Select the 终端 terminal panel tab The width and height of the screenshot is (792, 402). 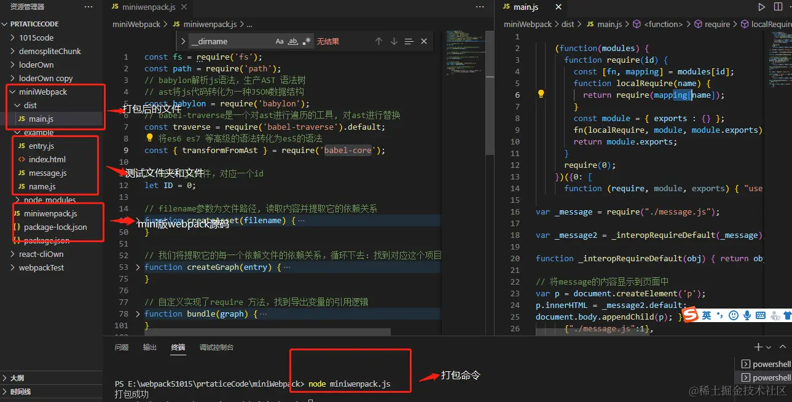pos(178,347)
